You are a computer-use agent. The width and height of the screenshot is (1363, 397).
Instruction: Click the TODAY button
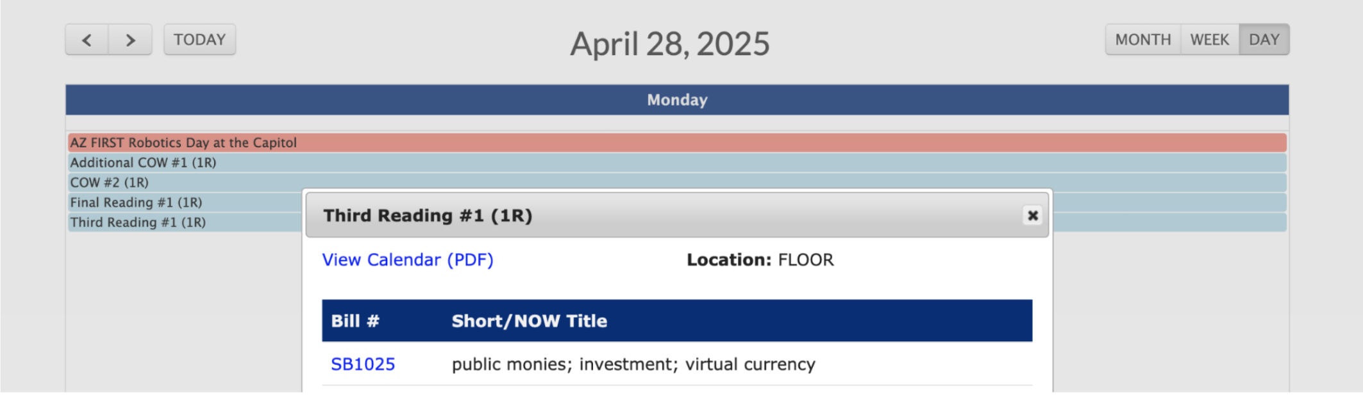[x=199, y=39]
